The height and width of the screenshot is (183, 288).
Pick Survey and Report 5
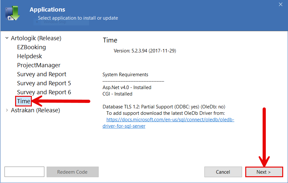coord(44,83)
